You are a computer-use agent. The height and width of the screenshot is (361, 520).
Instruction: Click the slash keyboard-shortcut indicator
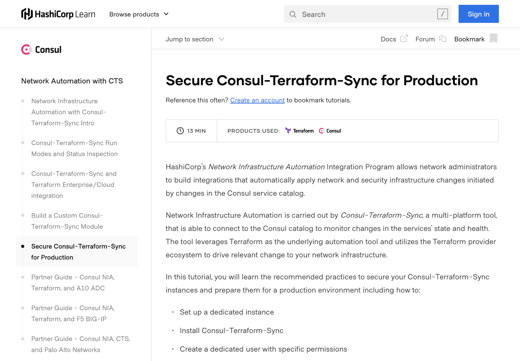click(442, 14)
